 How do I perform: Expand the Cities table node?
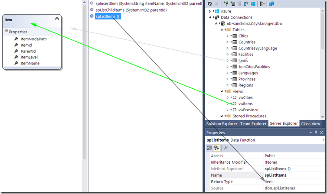coord(227,36)
